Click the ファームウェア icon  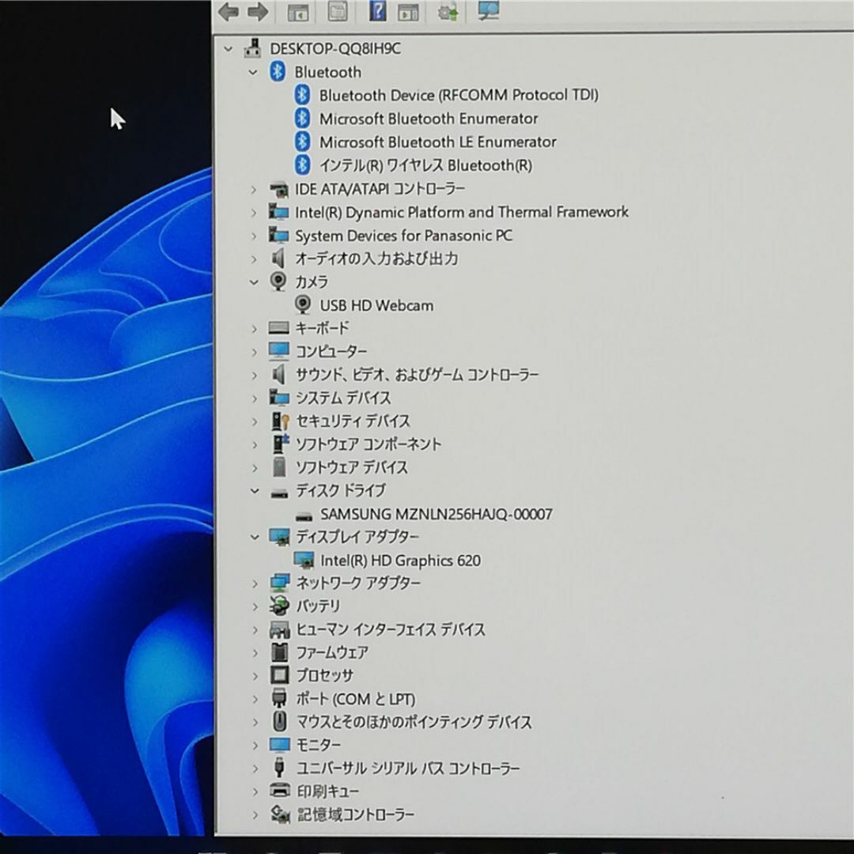(279, 652)
